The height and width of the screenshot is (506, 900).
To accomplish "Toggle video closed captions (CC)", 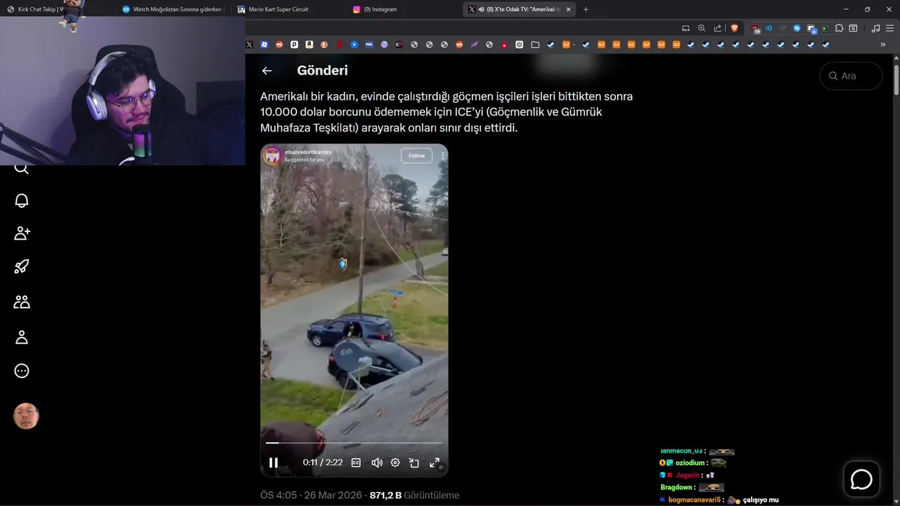I will pos(356,462).
